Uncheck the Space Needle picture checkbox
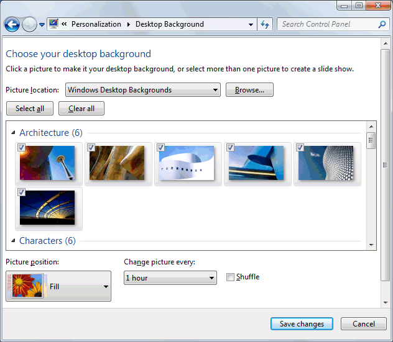The height and width of the screenshot is (342, 393). pos(21,147)
